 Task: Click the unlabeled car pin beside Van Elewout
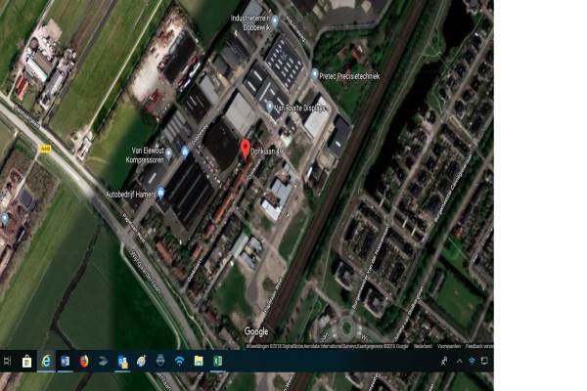click(x=185, y=152)
